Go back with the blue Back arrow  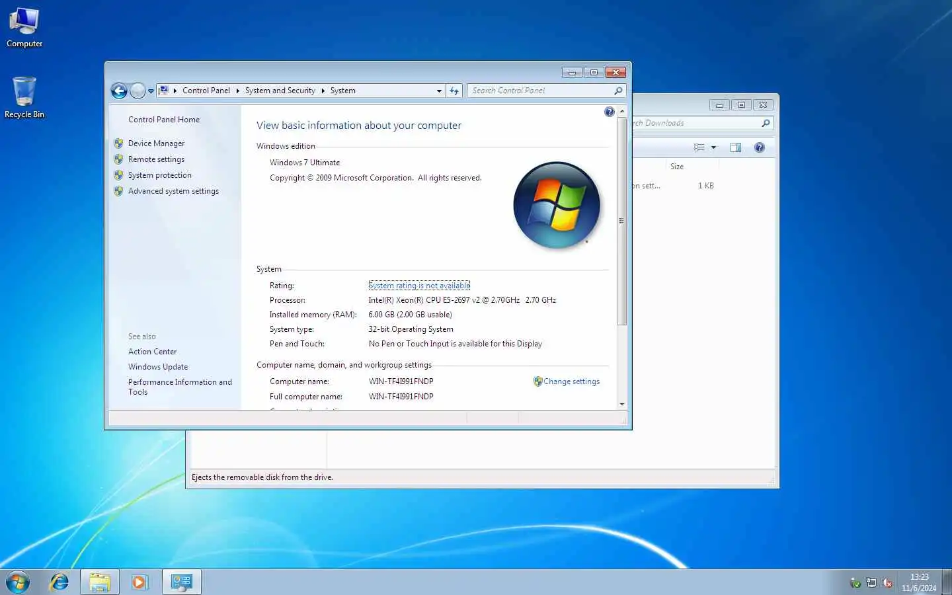click(x=119, y=91)
